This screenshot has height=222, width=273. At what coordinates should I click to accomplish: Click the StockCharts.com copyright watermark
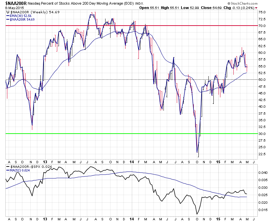(242, 3)
